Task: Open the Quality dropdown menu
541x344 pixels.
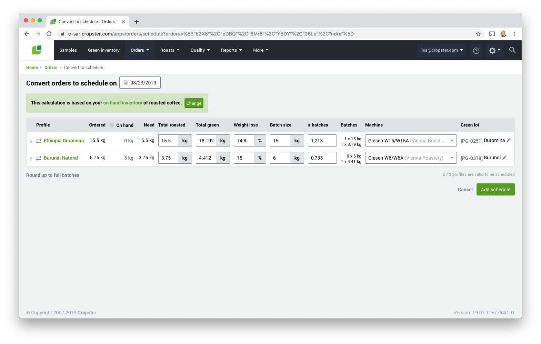Action: click(x=200, y=50)
